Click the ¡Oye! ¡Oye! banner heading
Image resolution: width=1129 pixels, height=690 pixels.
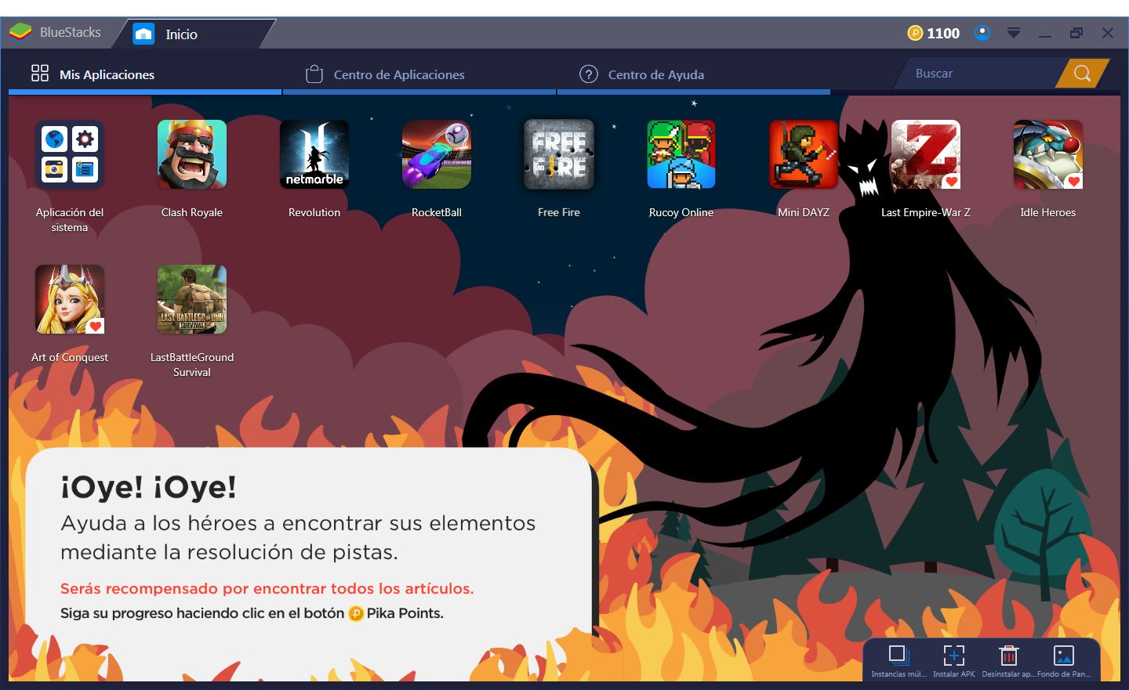point(149,487)
